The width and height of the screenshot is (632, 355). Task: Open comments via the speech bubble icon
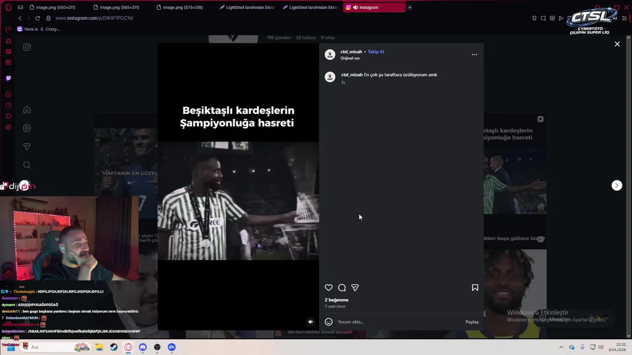click(x=342, y=287)
